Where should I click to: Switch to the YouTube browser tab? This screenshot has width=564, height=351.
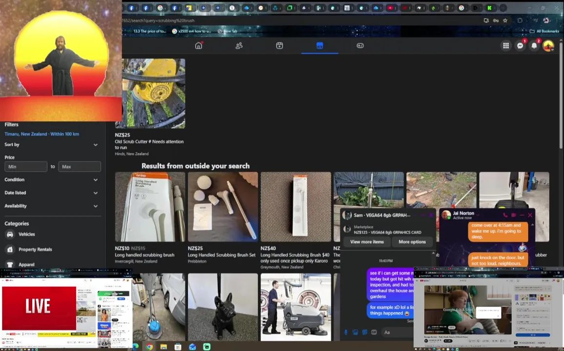click(390, 8)
